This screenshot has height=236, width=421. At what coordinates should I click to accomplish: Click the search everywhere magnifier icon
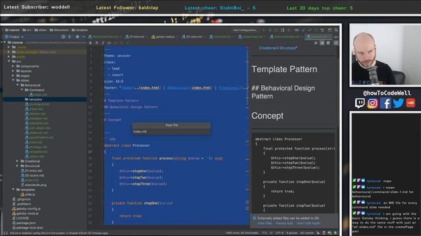(336, 30)
